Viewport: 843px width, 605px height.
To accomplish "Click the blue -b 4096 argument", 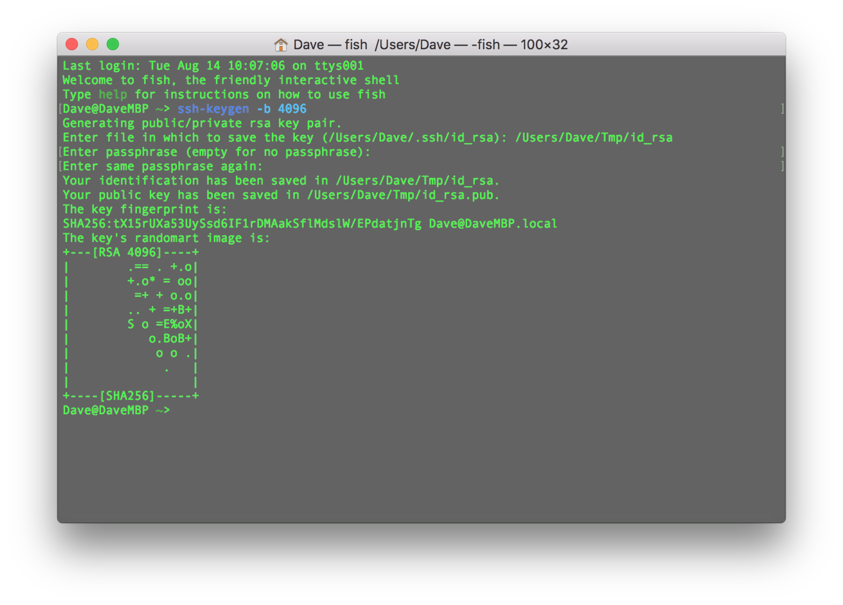I will click(x=292, y=109).
